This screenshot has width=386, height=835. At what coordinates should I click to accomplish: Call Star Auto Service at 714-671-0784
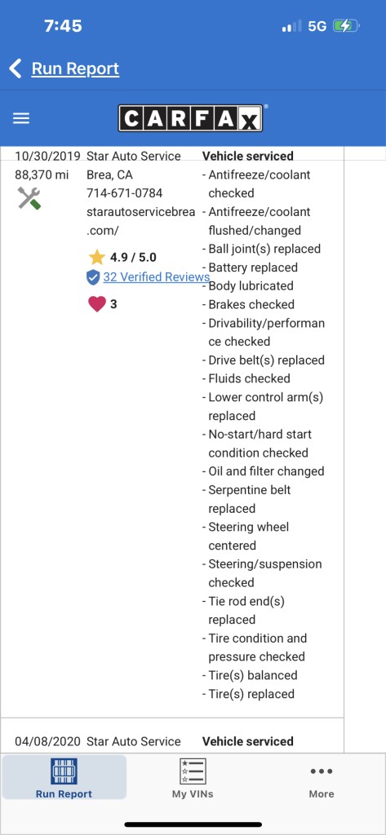pos(125,192)
